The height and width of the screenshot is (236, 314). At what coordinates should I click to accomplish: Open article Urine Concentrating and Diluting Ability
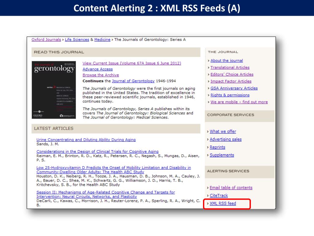(x=86, y=140)
